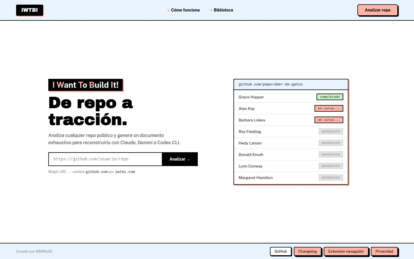414x259 pixels.
Task: Click Alan Kay's en curso badge
Action: (x=329, y=108)
